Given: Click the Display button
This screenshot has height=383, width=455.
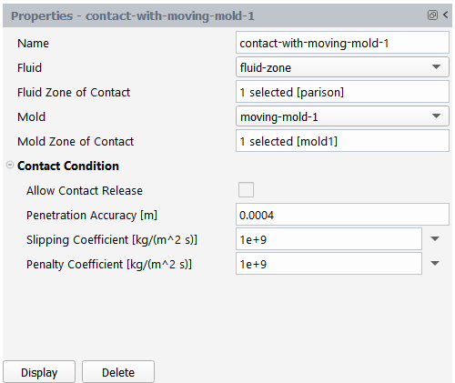Looking at the screenshot, I should 39,372.
